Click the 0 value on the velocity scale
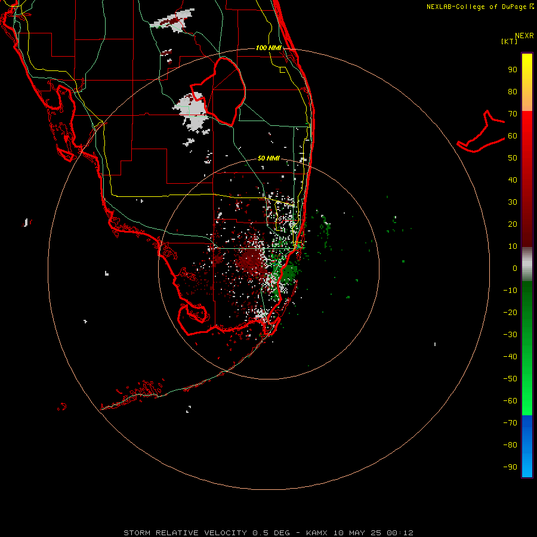This screenshot has height=537, width=537. pyautogui.click(x=515, y=268)
